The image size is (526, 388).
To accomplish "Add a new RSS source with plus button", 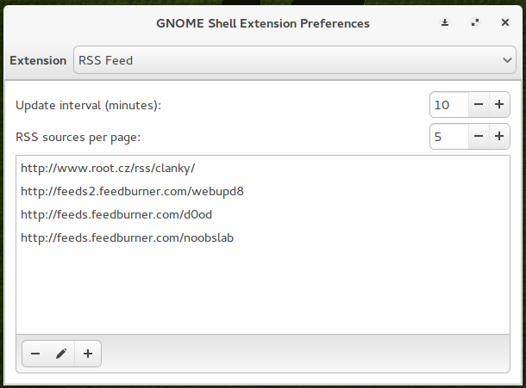I will (x=88, y=354).
